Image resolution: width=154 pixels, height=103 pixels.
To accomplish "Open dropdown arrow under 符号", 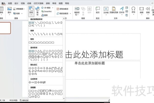I will [133, 14].
